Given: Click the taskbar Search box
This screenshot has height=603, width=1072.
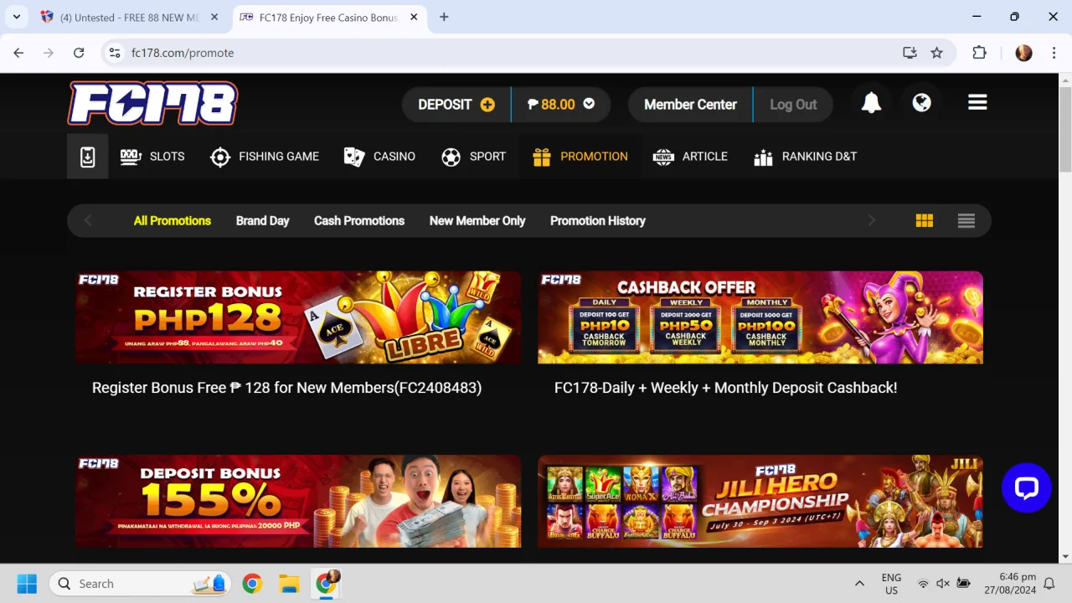Looking at the screenshot, I should pos(140,584).
